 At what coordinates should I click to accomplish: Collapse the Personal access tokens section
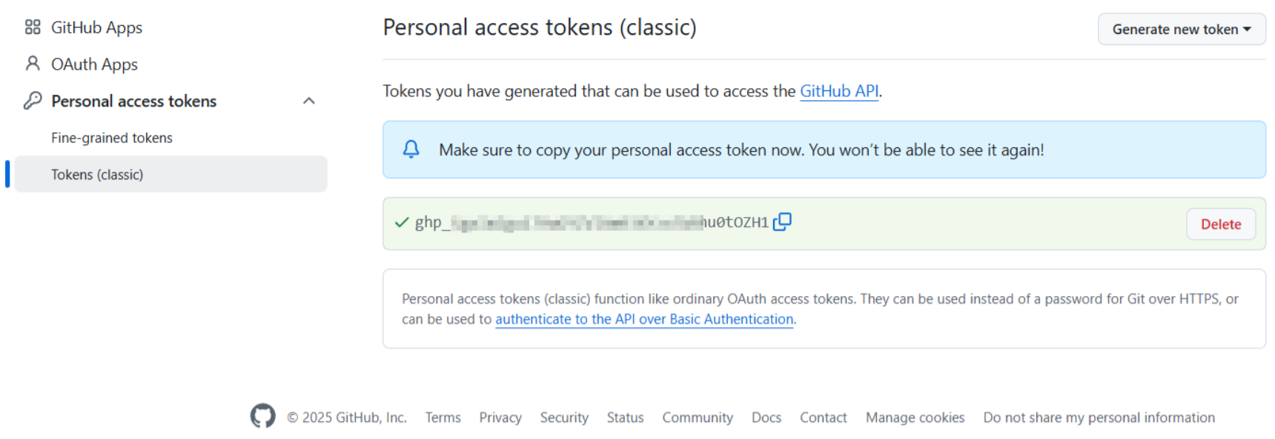tap(309, 101)
